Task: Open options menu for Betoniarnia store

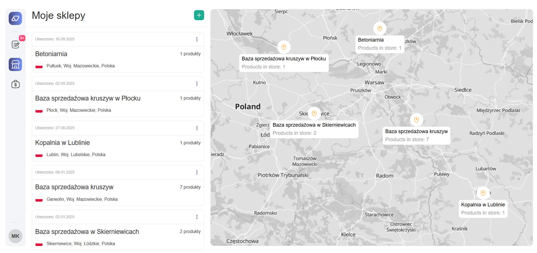Action: (x=197, y=39)
